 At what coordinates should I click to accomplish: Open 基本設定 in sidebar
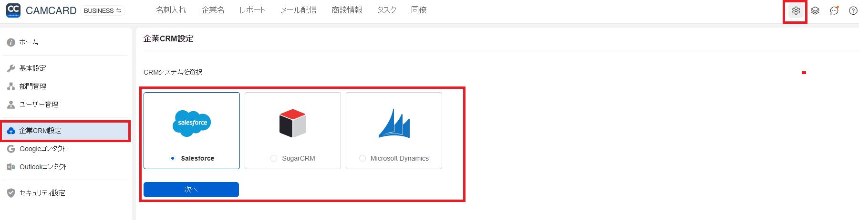(33, 68)
